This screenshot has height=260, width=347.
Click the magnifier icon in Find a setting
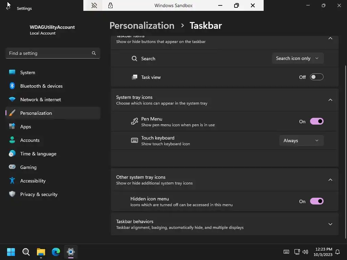point(94,53)
